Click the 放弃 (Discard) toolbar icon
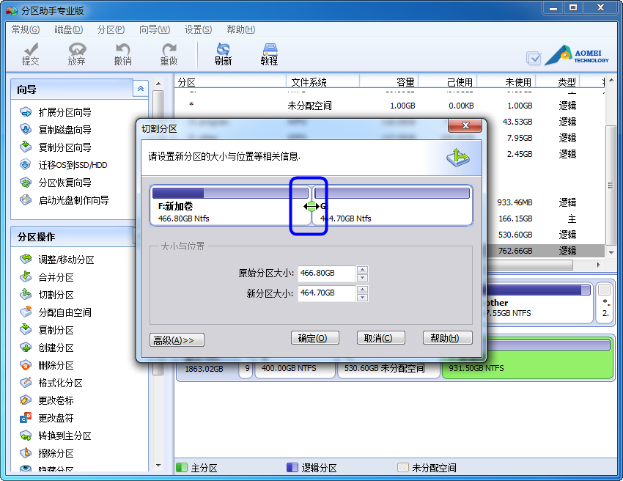623x481 pixels. point(76,54)
